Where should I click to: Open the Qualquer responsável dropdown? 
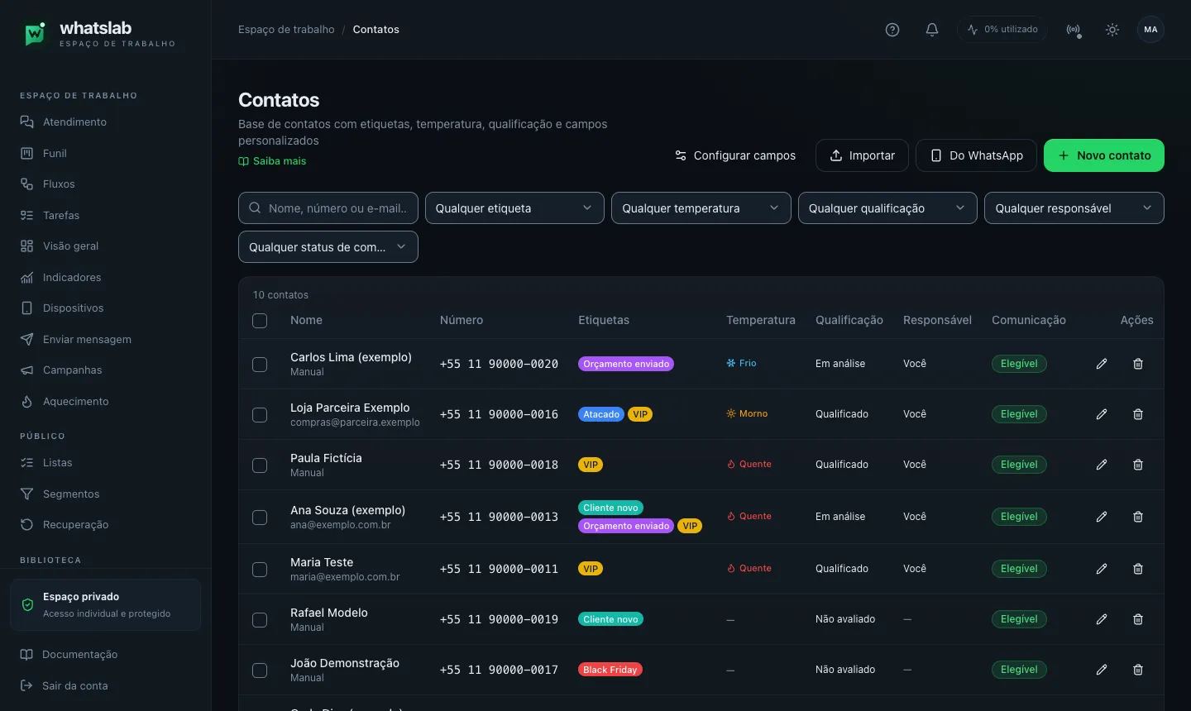(1074, 208)
